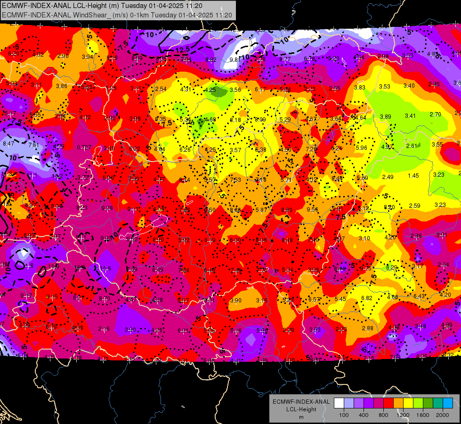Click the 2.70 map value
Viewport: 461px width, 424px height.
(435, 114)
